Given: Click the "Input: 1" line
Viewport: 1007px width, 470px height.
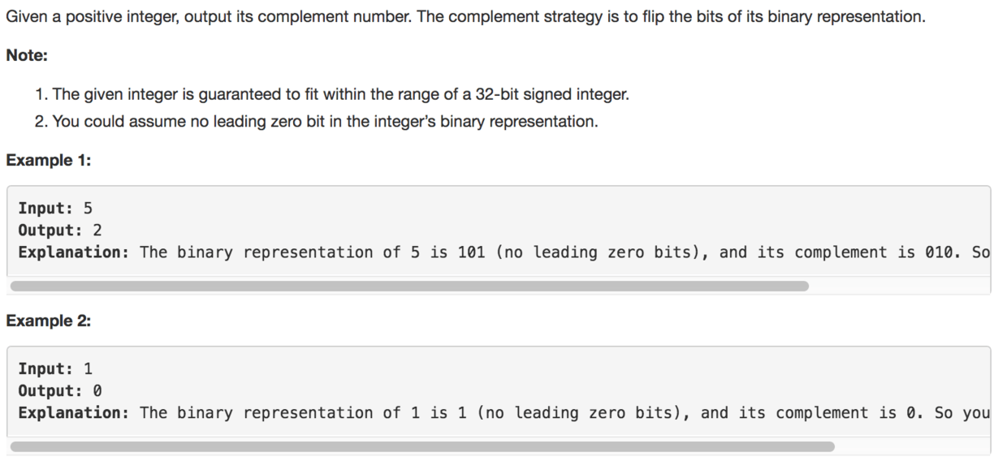Looking at the screenshot, I should tap(55, 369).
